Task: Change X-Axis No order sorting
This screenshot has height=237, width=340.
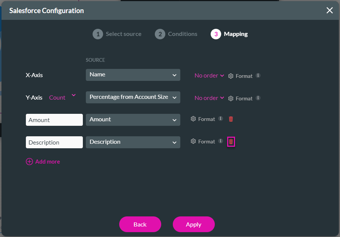Action: pos(209,76)
